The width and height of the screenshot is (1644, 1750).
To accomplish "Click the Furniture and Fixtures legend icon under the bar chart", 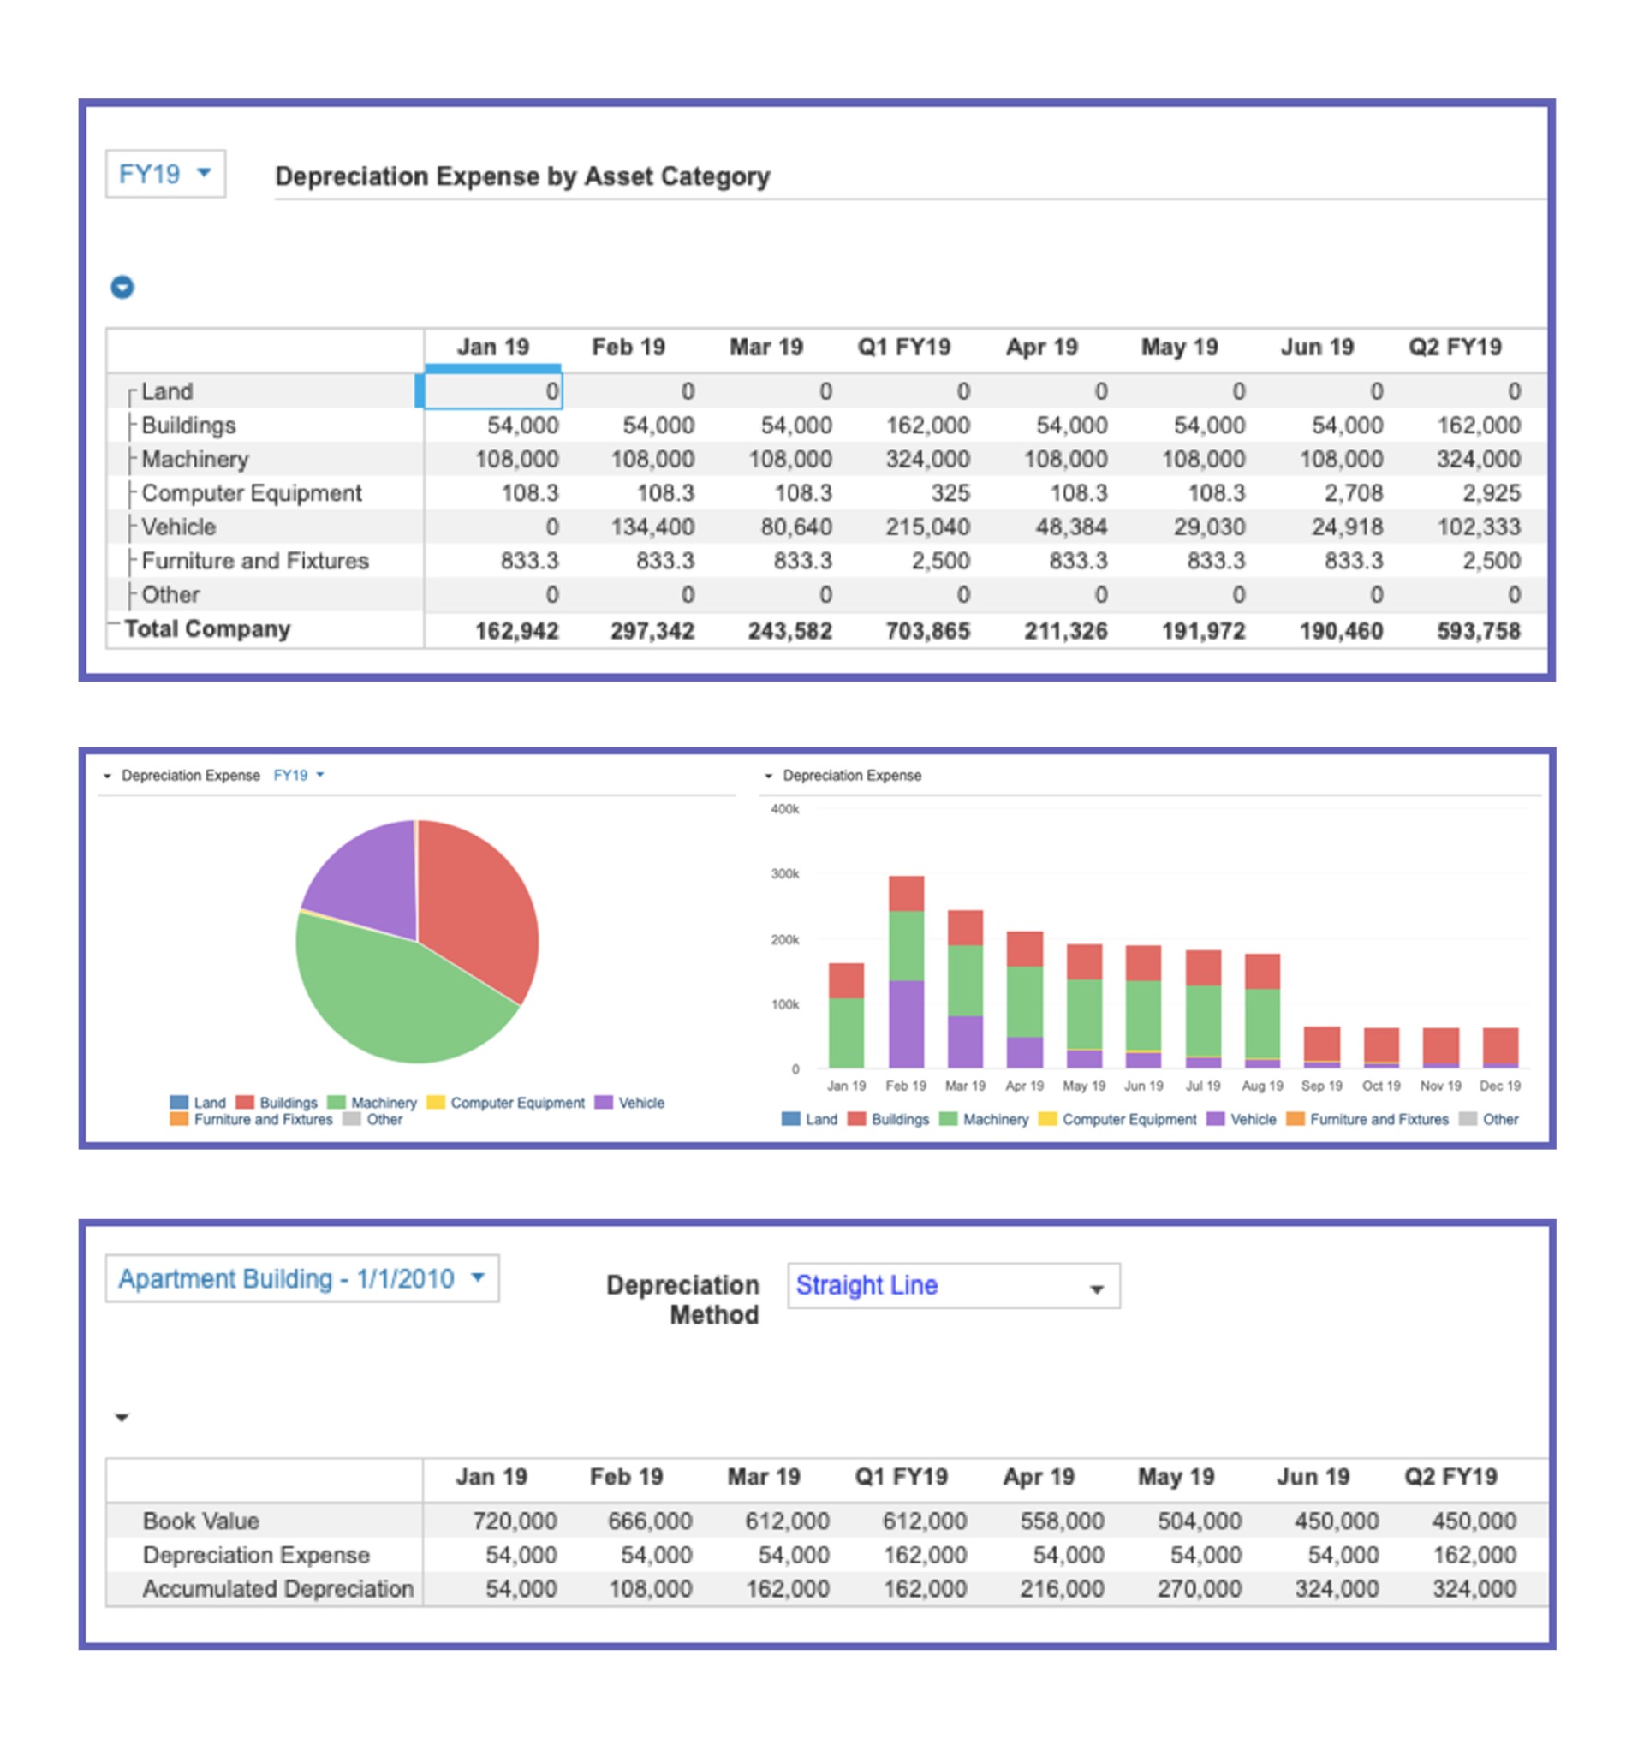I will (1296, 1119).
